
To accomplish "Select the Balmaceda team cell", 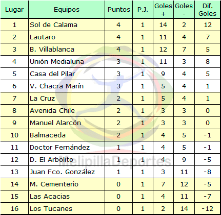I will pyautogui.click(x=67, y=135).
